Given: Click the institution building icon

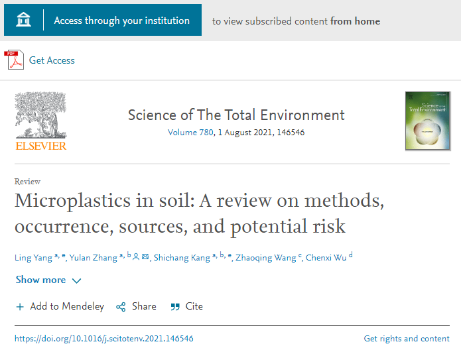Looking at the screenshot, I should click(24, 21).
